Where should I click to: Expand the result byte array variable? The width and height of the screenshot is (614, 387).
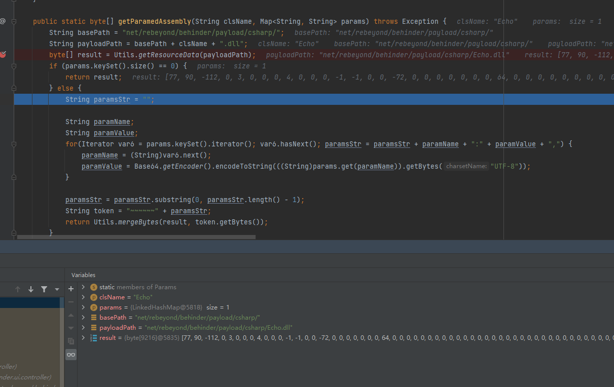(x=84, y=338)
